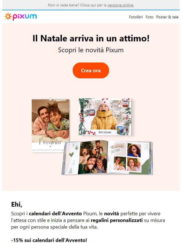Screen dimensions: 182x243
Task: Select the Foto navigation item
Action: 149,17
